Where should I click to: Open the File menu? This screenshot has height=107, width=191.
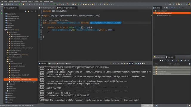(x=2, y=1)
